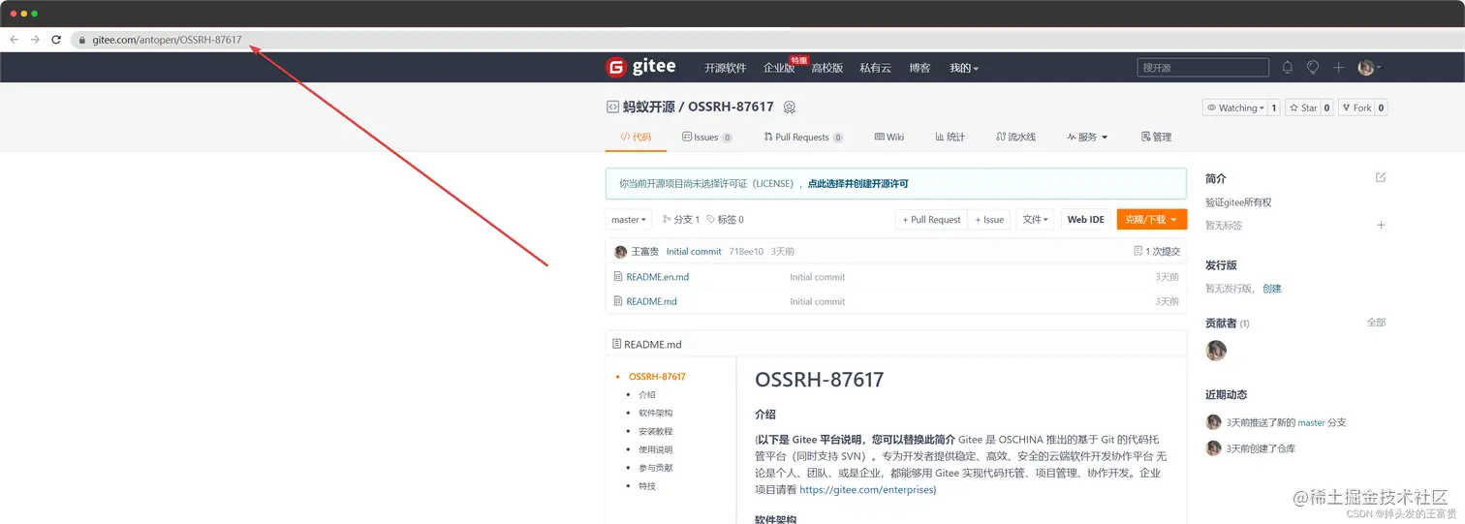Screen dimensions: 1465x524
Task: Open the master branch dropdown
Action: 629,220
